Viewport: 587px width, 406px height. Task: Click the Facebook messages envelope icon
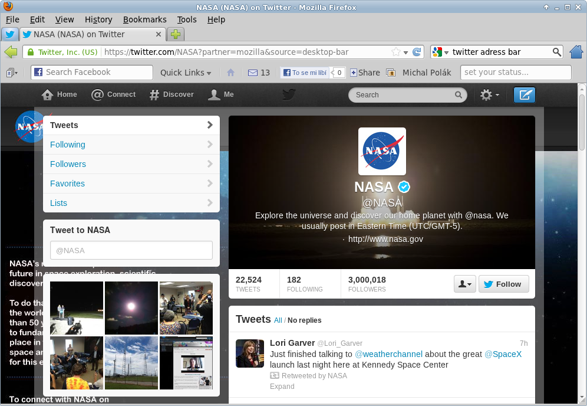[253, 73]
